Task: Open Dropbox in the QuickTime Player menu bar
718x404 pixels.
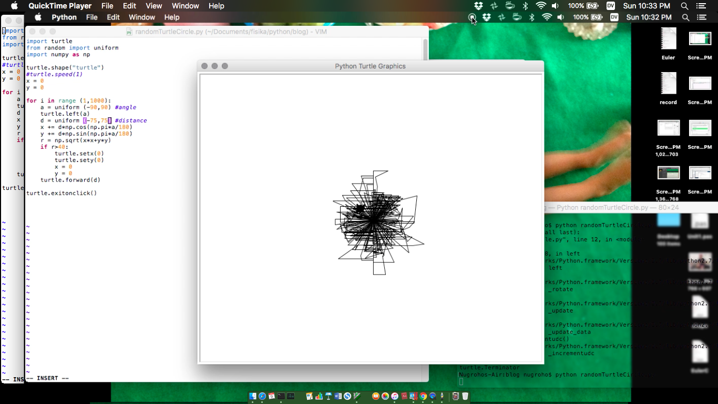Action: click(478, 6)
